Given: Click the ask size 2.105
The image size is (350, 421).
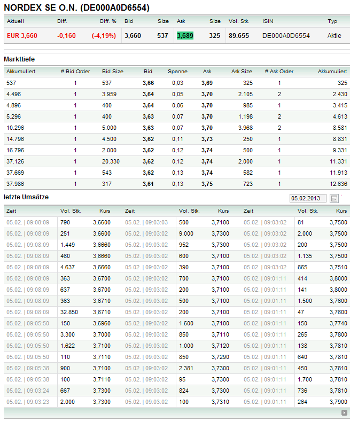Looking at the screenshot, I should [x=245, y=94].
